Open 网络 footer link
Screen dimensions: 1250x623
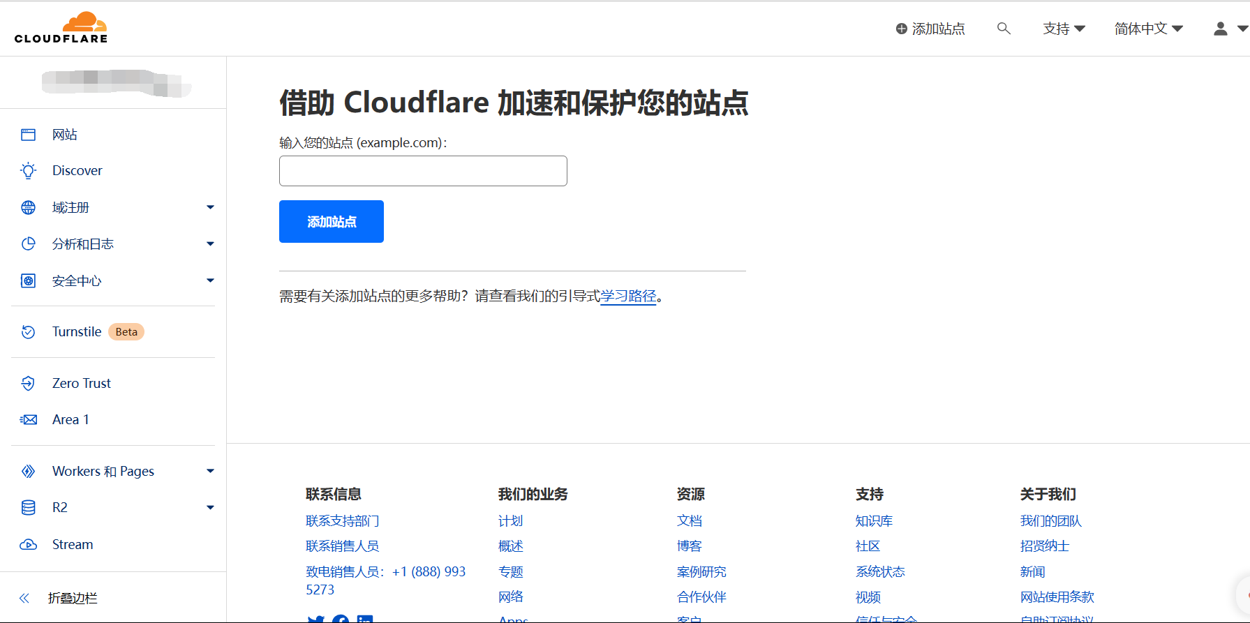[x=511, y=597]
